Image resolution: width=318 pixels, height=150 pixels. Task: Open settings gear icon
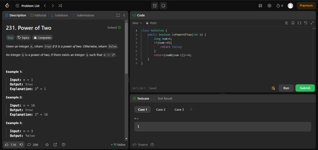pyautogui.click(x=270, y=6)
